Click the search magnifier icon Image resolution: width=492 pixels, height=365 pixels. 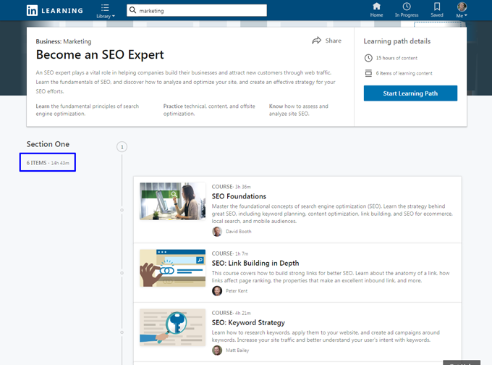click(132, 10)
